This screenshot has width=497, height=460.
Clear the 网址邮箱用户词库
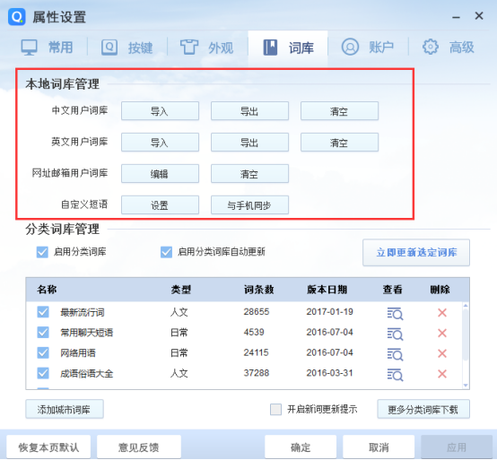249,174
